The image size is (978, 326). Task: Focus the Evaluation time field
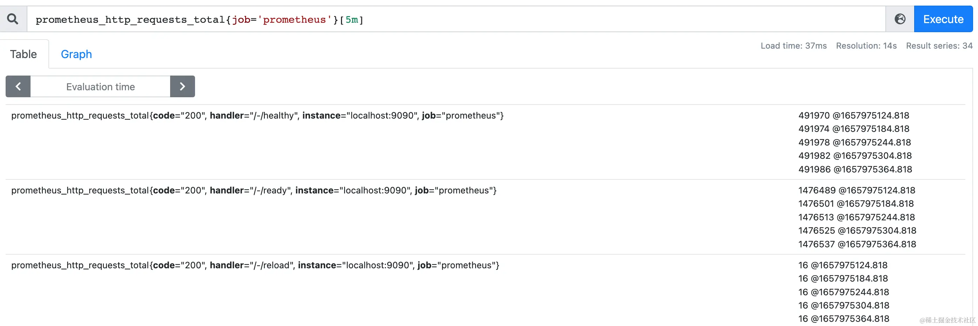click(100, 87)
